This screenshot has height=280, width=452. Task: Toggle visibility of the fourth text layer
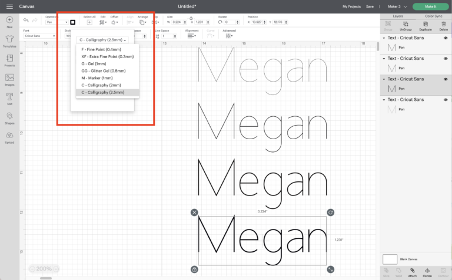point(445,100)
